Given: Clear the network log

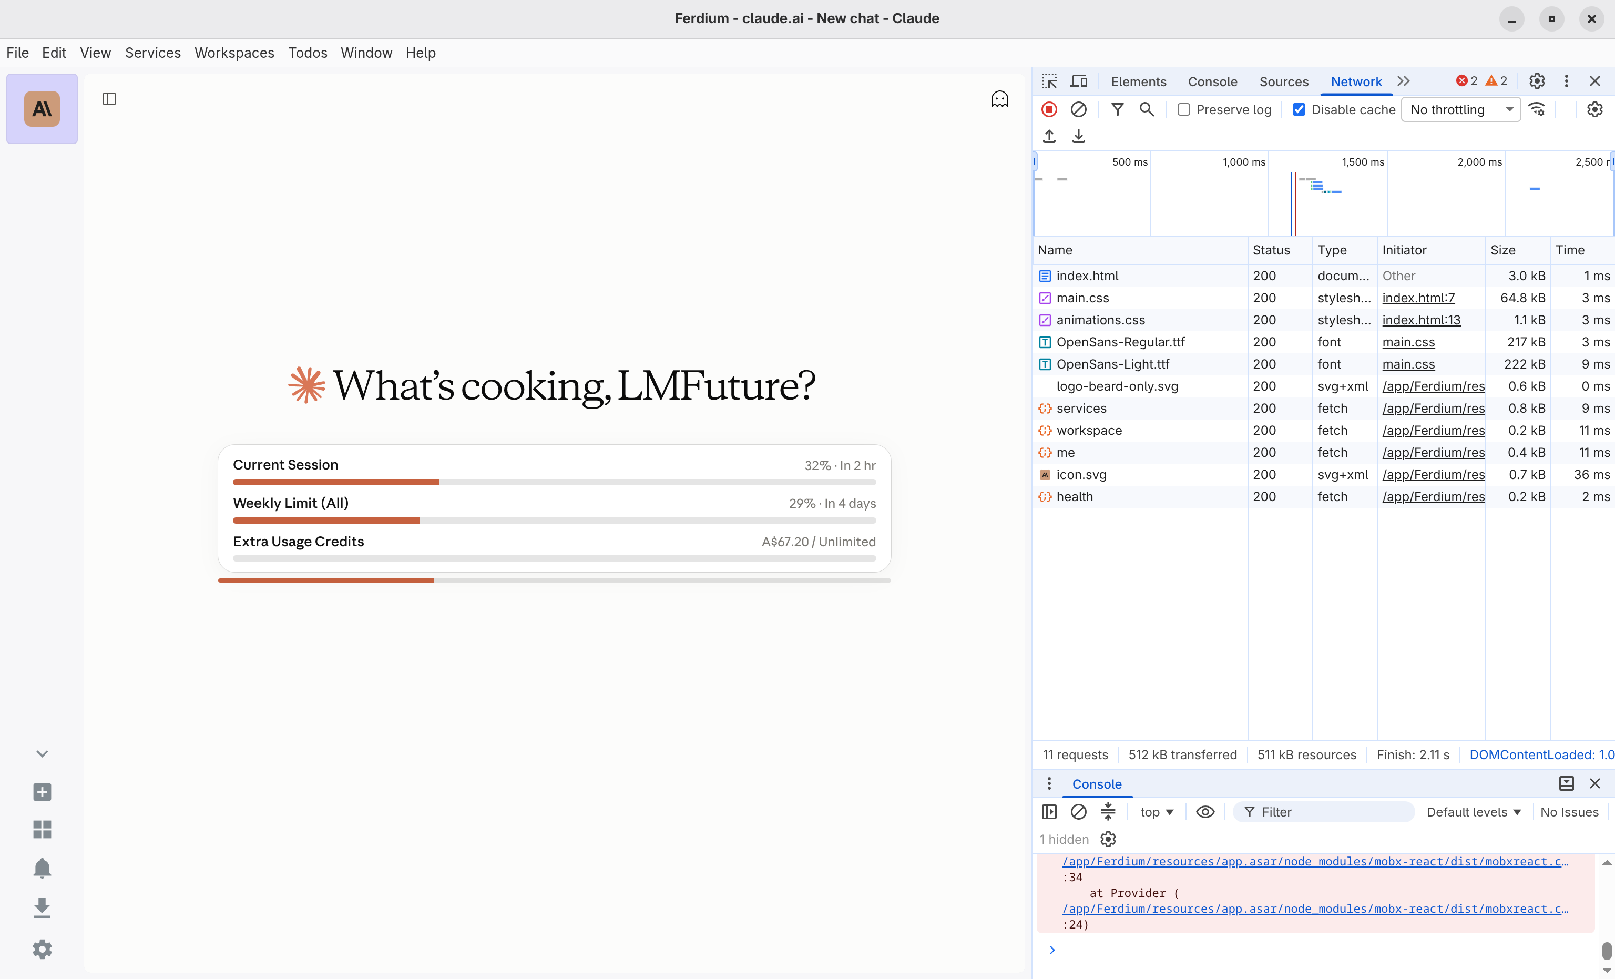Looking at the screenshot, I should click(1078, 109).
